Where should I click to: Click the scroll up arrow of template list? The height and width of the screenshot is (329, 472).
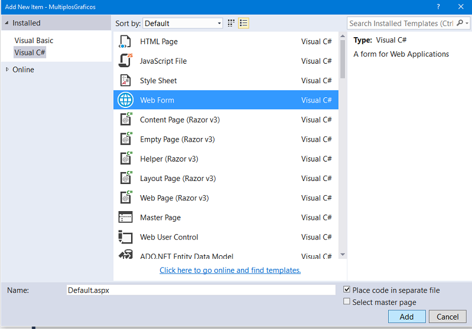pyautogui.click(x=343, y=36)
